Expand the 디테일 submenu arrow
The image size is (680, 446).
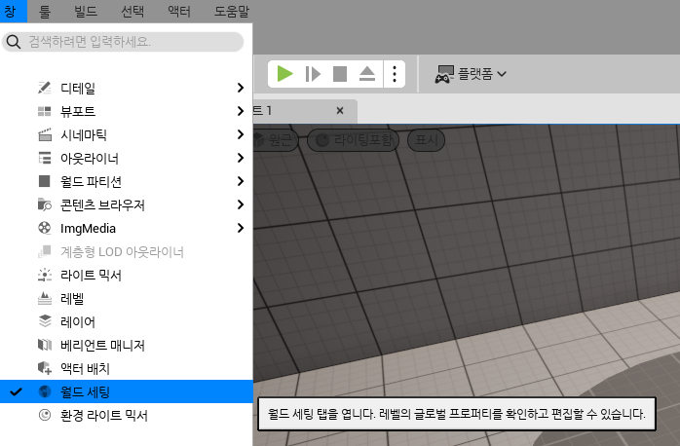[241, 88]
